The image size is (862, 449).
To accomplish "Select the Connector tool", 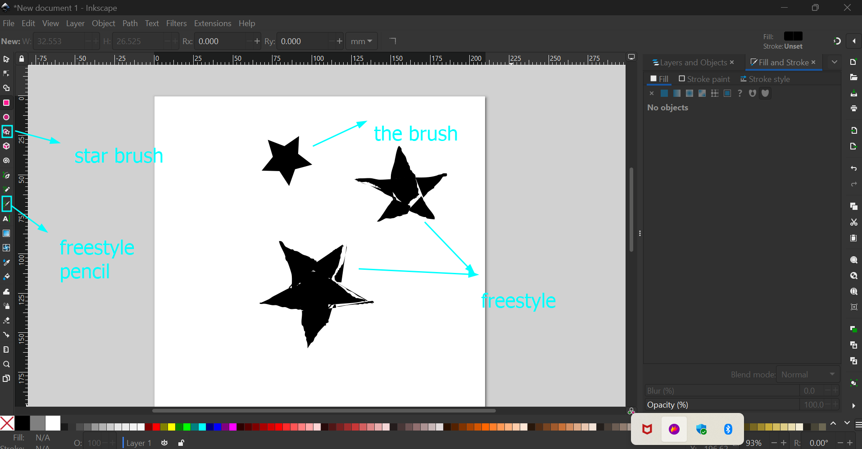I will (x=6, y=335).
